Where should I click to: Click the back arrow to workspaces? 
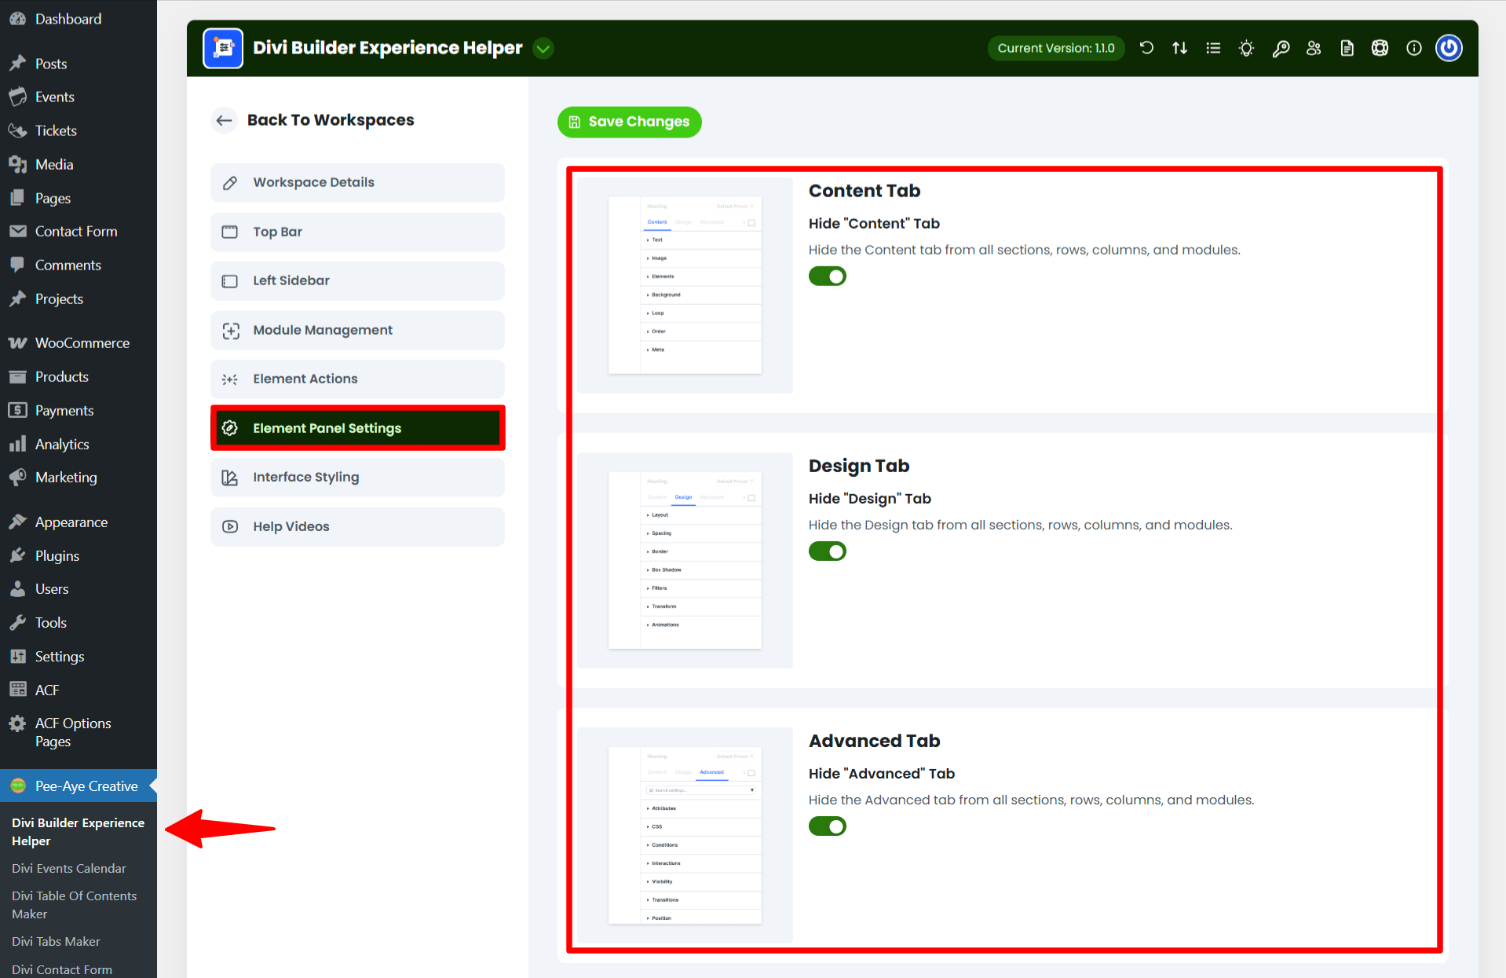click(224, 120)
